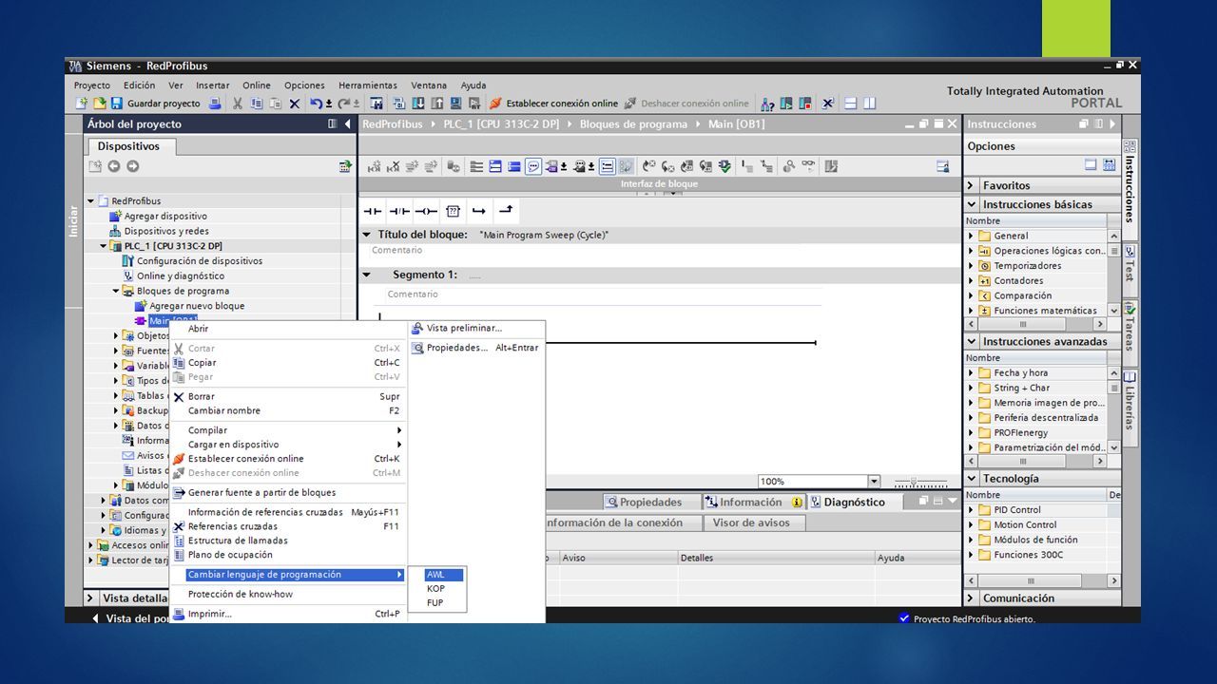The width and height of the screenshot is (1217, 684).
Task: Click the open branch arrow icon
Action: click(x=479, y=211)
